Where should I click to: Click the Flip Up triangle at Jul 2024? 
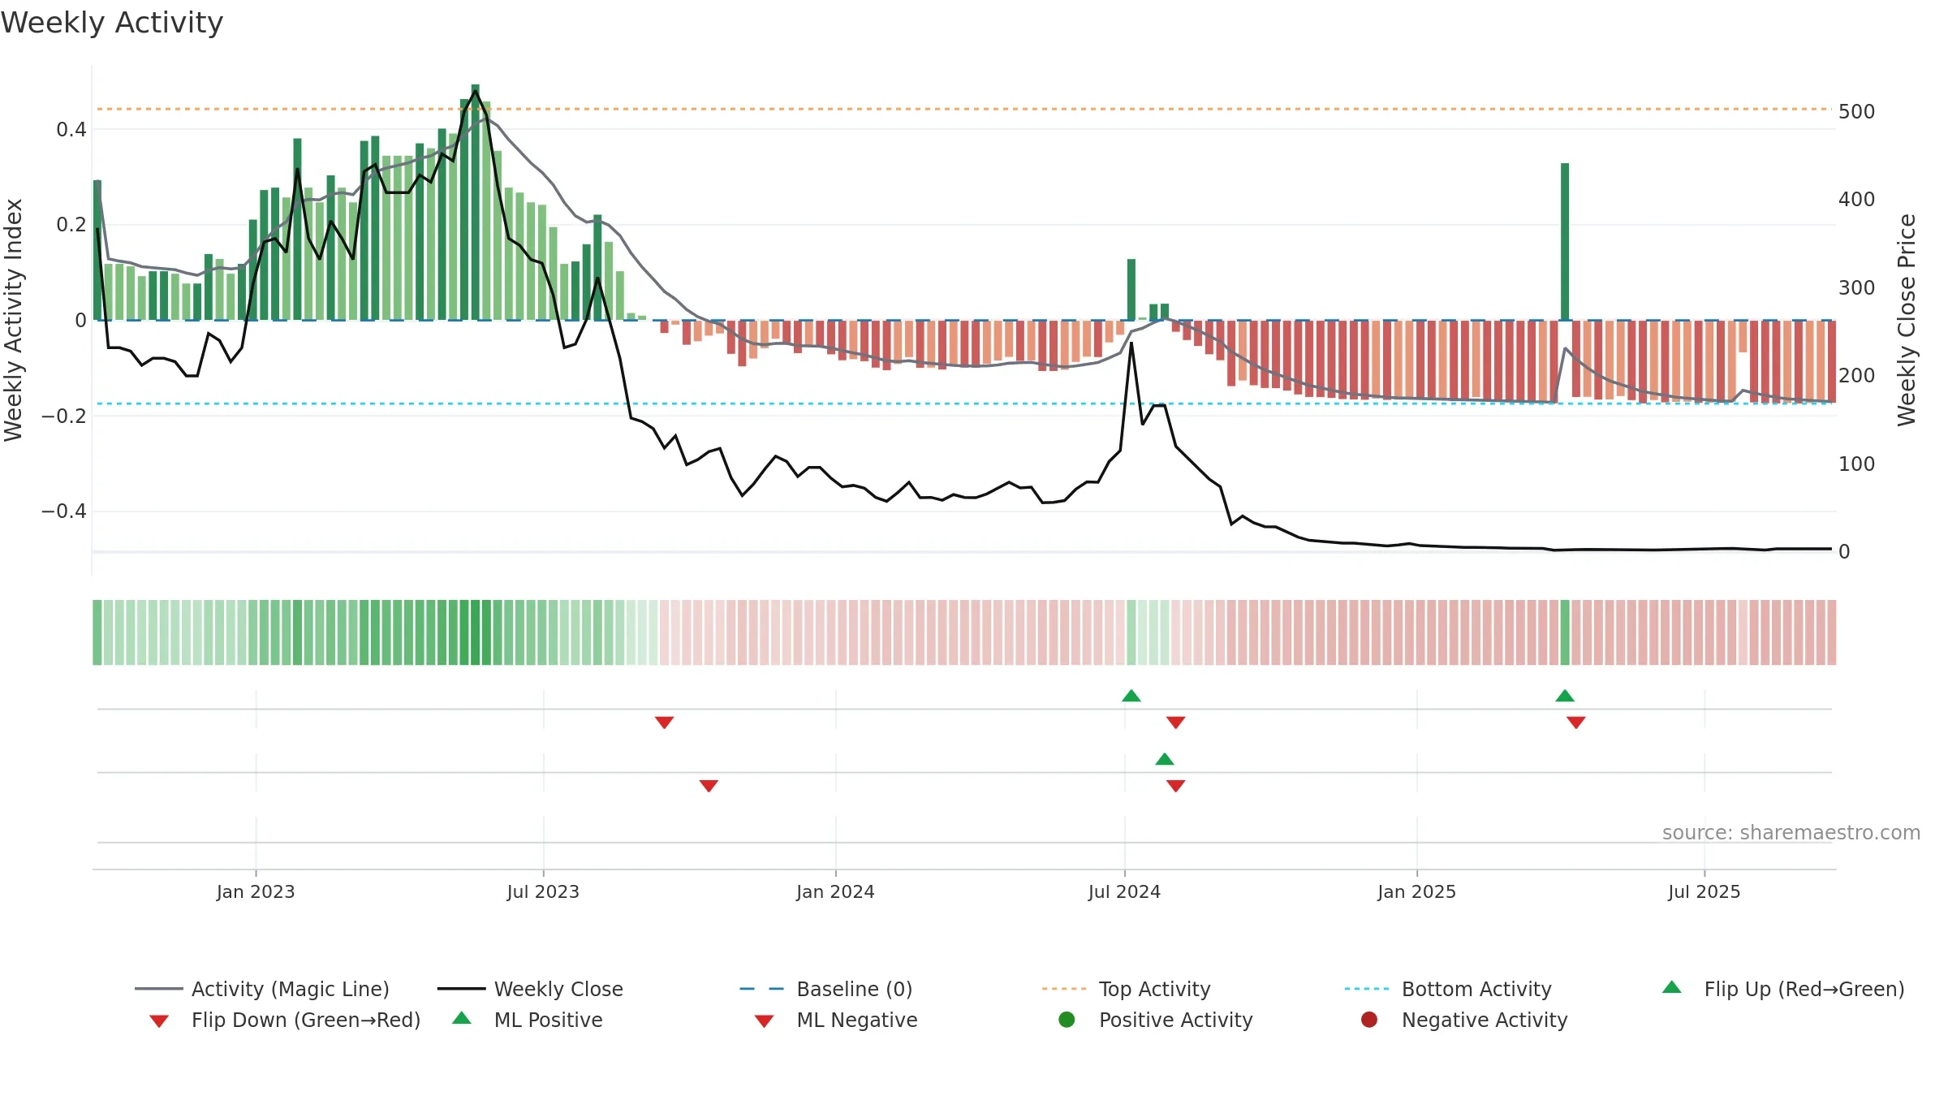point(1131,696)
